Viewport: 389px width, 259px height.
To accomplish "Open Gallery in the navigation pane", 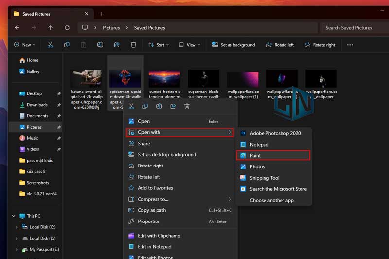I will pos(30,71).
